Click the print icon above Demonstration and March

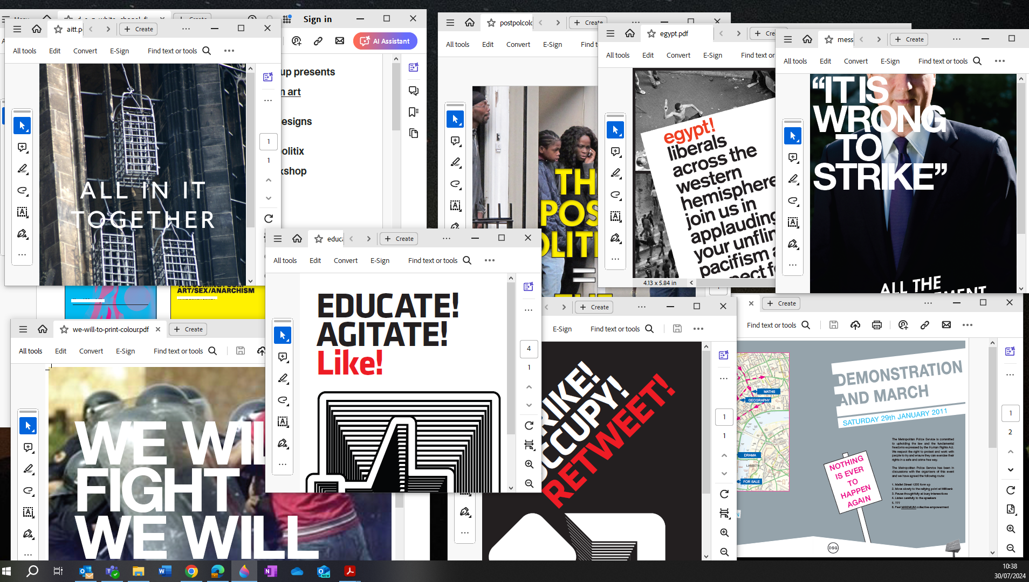tap(877, 325)
